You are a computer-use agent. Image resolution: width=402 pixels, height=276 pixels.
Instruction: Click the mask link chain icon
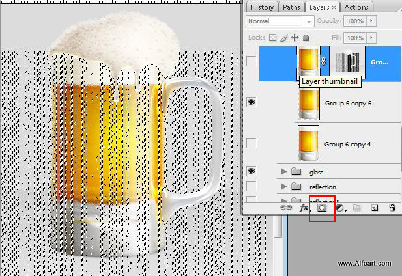click(x=324, y=61)
